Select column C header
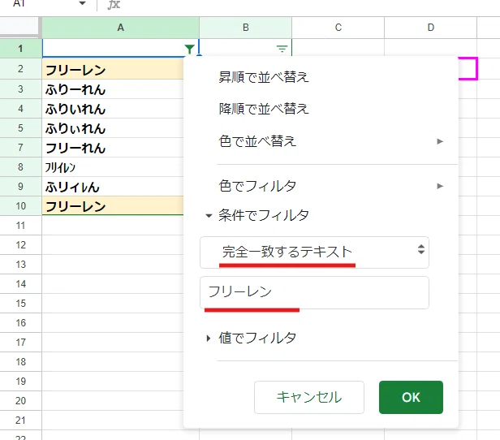The width and height of the screenshot is (500, 440). [338, 28]
